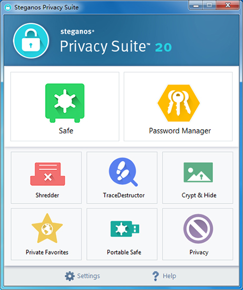Click the Settings gear icon

(x=70, y=276)
